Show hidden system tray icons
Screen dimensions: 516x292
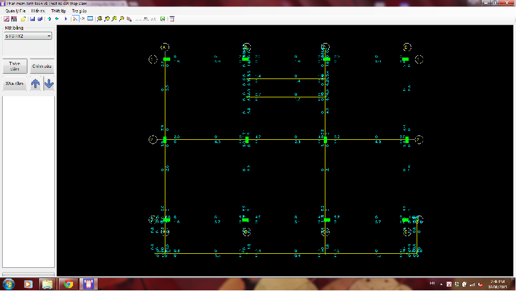click(x=441, y=284)
